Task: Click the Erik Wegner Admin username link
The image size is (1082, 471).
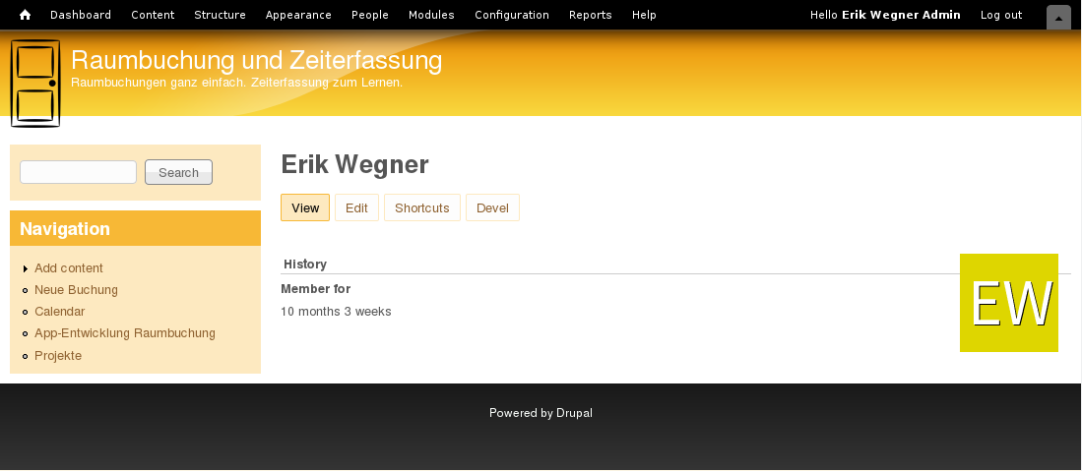Action: (901, 15)
